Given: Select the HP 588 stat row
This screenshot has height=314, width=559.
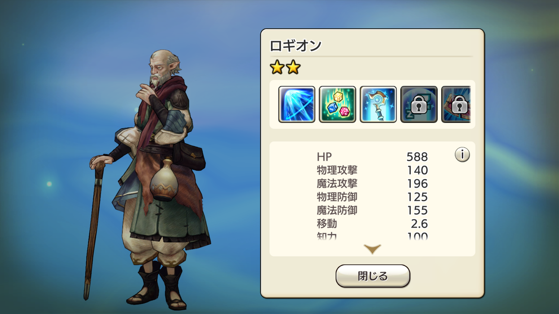Looking at the screenshot, I should point(372,157).
